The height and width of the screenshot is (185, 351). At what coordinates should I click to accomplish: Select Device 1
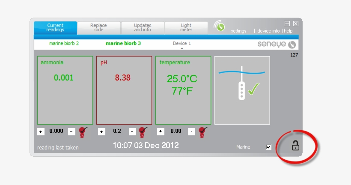(x=182, y=43)
